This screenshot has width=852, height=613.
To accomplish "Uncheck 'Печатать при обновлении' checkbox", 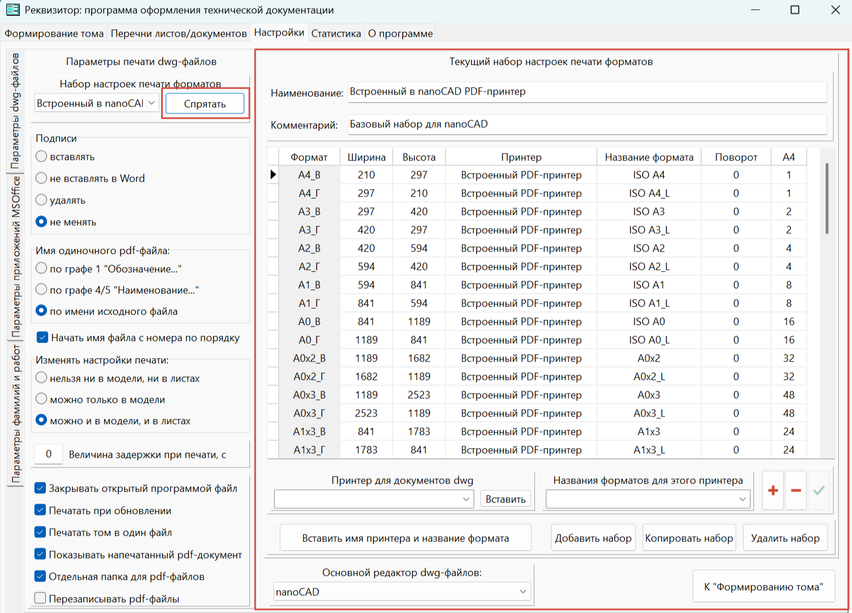I will tap(40, 510).
